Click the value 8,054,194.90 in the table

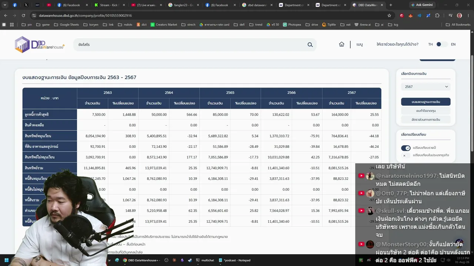[x=95, y=136]
